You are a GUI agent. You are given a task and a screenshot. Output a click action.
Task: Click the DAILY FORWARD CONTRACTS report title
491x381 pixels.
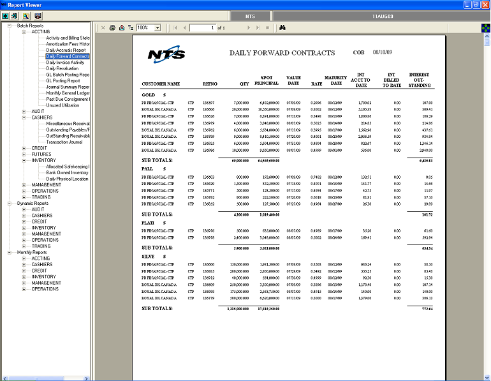coord(282,53)
